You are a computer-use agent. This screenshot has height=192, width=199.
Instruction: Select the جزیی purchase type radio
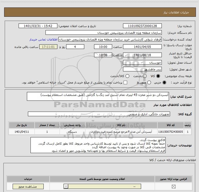point(164,82)
